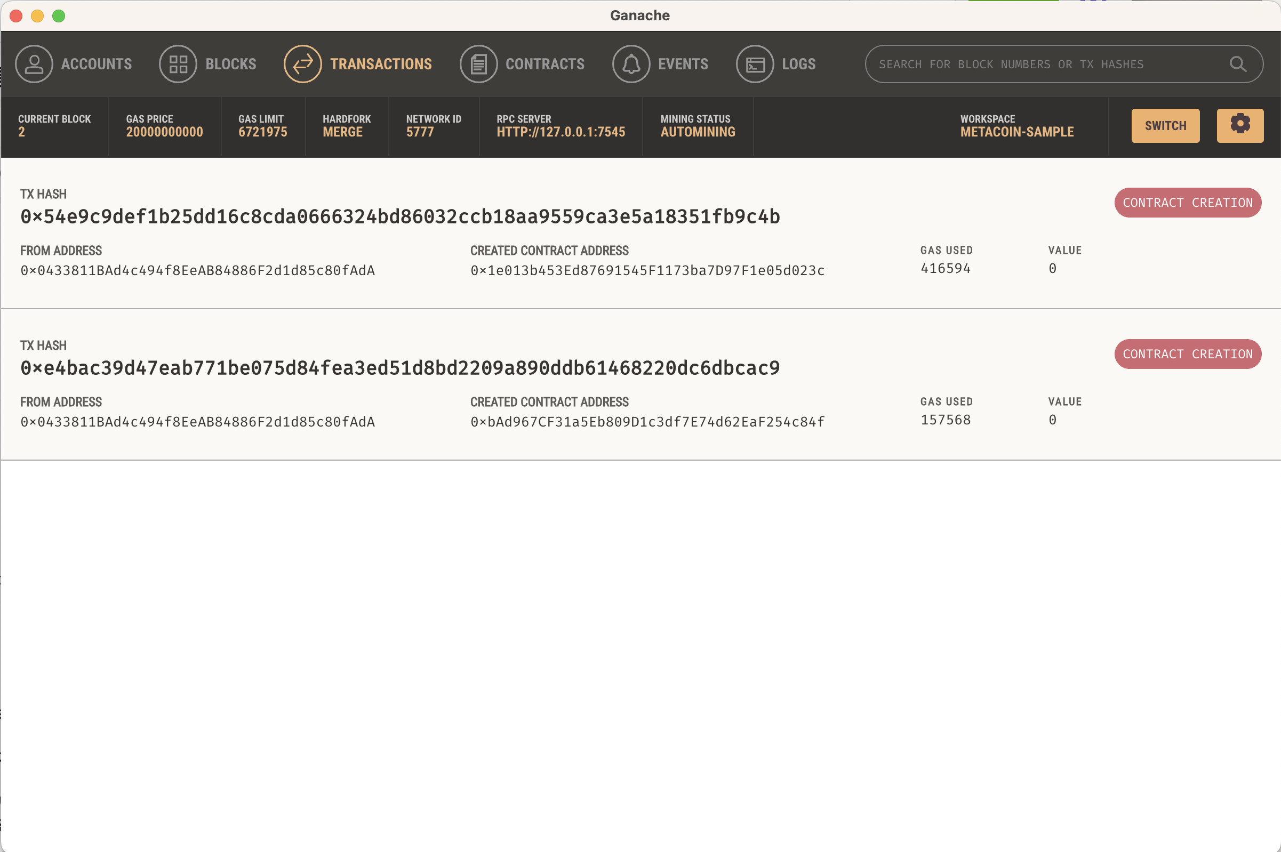This screenshot has height=852, width=1281.
Task: Go to the Events tab label
Action: click(x=683, y=64)
